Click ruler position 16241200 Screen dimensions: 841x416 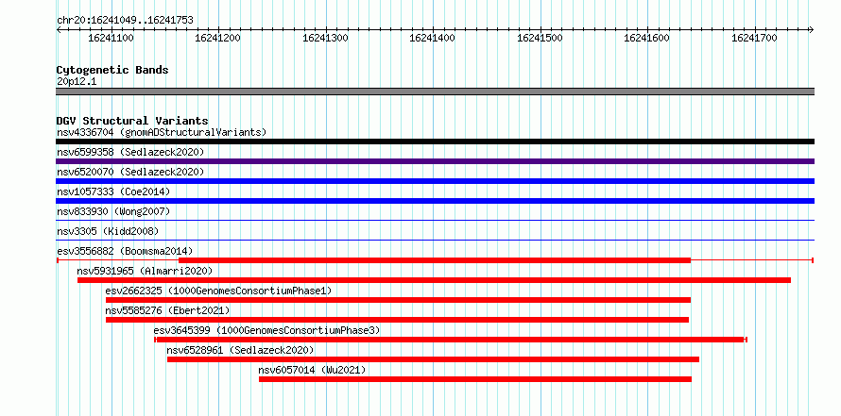[x=218, y=38]
